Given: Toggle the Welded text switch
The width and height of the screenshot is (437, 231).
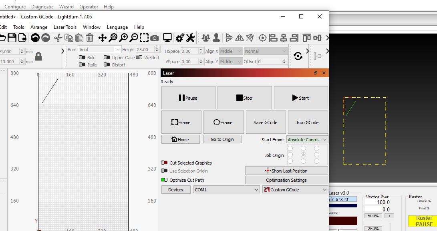Looking at the screenshot, I should tap(139, 57).
